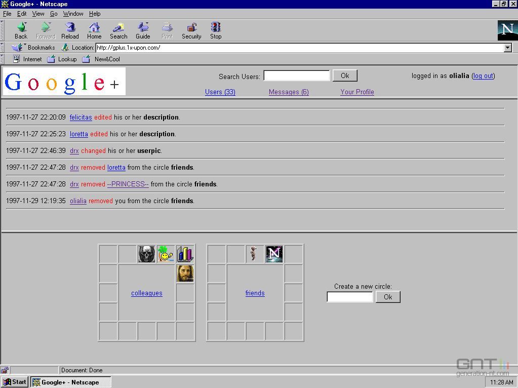Click the Location URL field
This screenshot has height=388, width=518.
point(300,48)
